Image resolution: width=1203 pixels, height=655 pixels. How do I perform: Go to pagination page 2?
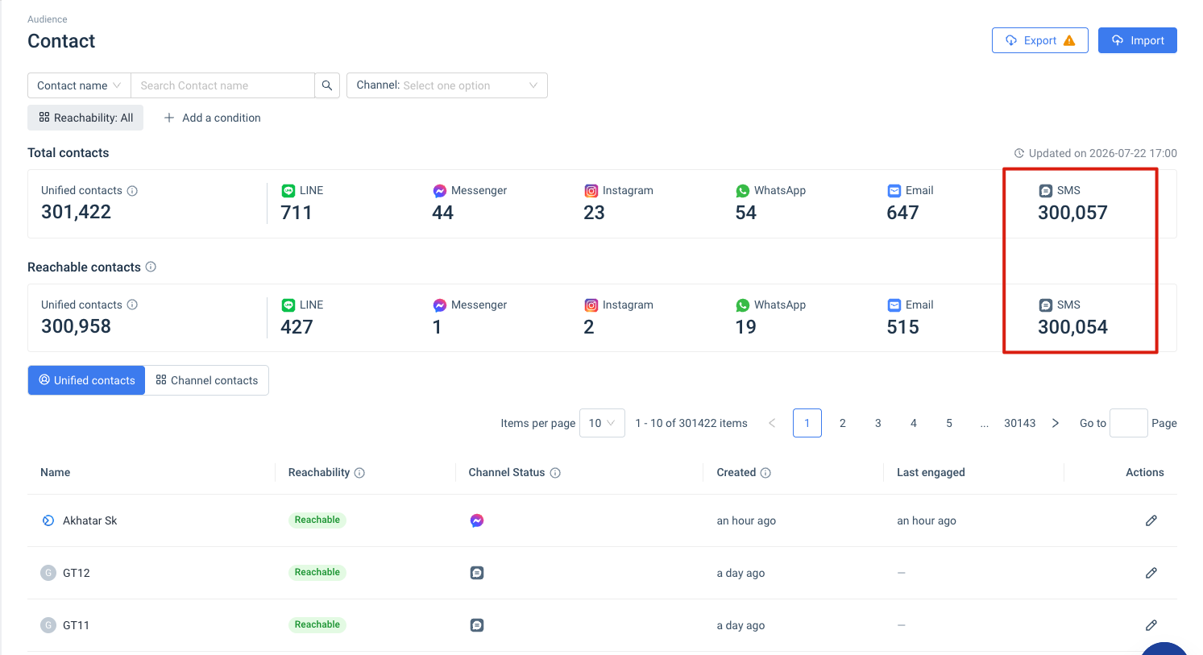coord(843,423)
